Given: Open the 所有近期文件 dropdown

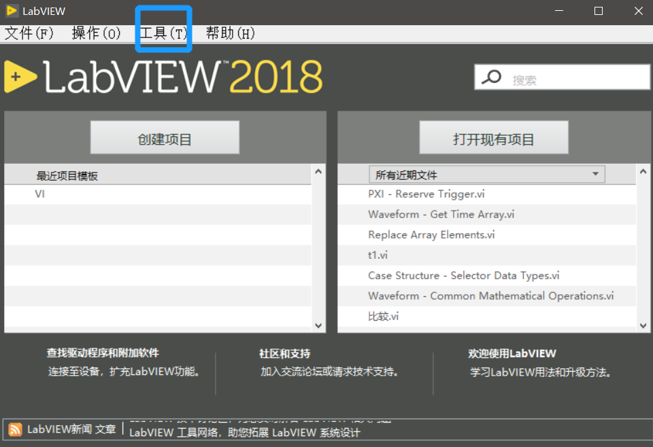Looking at the screenshot, I should pos(595,174).
